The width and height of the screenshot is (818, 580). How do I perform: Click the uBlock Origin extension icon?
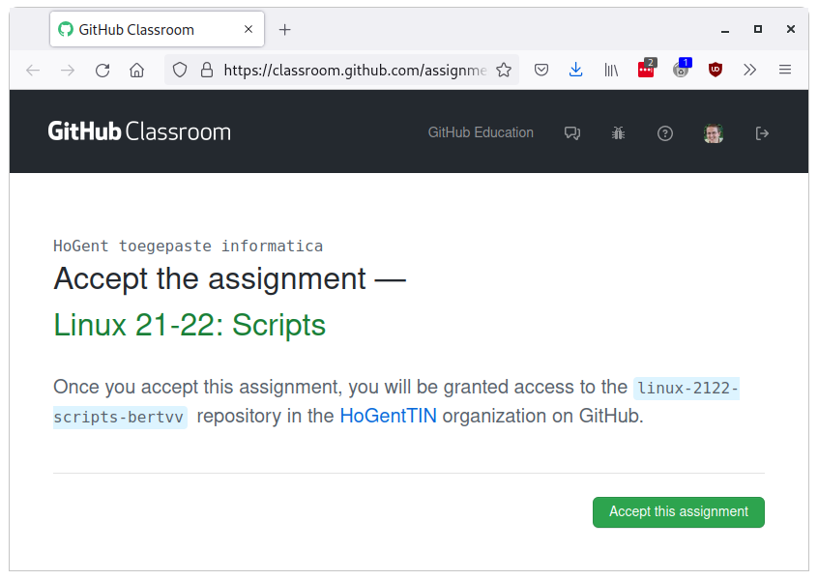(x=716, y=70)
